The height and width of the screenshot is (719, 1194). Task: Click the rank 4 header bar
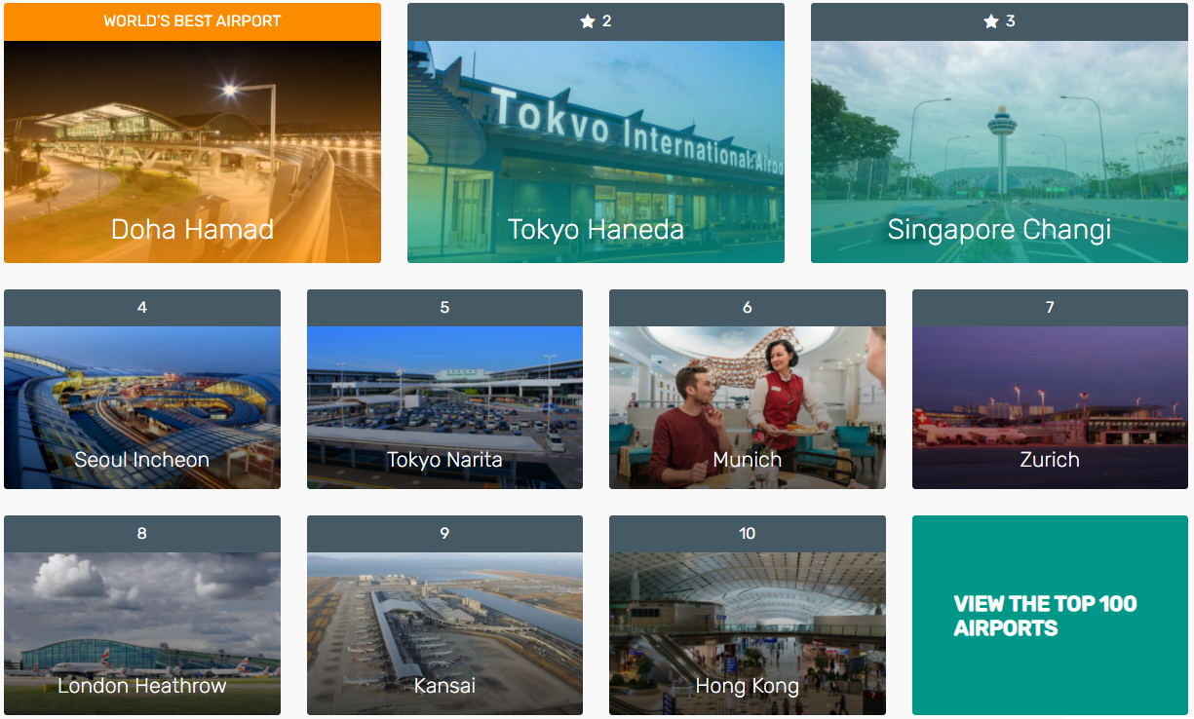pos(142,308)
